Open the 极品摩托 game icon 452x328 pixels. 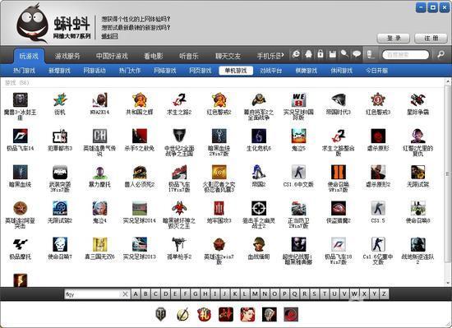click(21, 244)
